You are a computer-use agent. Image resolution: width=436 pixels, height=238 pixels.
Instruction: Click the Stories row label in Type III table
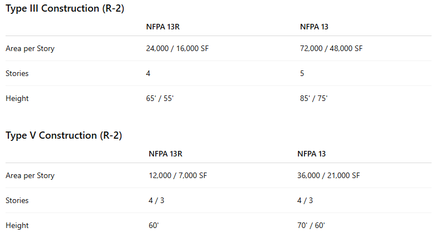click(17, 73)
